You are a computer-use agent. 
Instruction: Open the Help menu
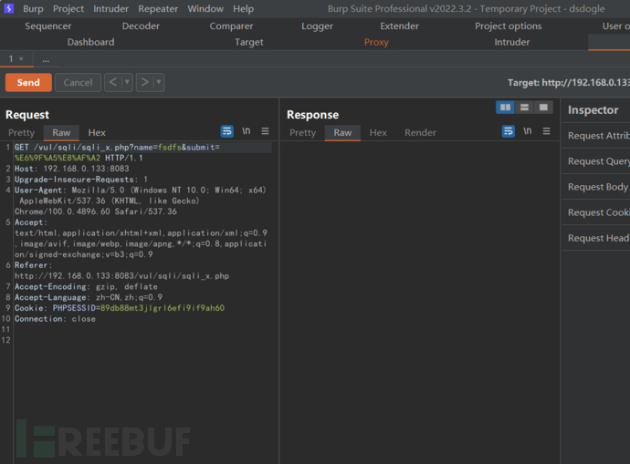244,8
